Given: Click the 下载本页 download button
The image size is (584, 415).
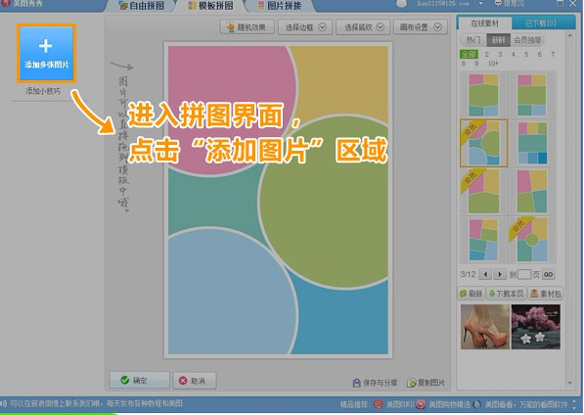Looking at the screenshot, I should [x=506, y=294].
